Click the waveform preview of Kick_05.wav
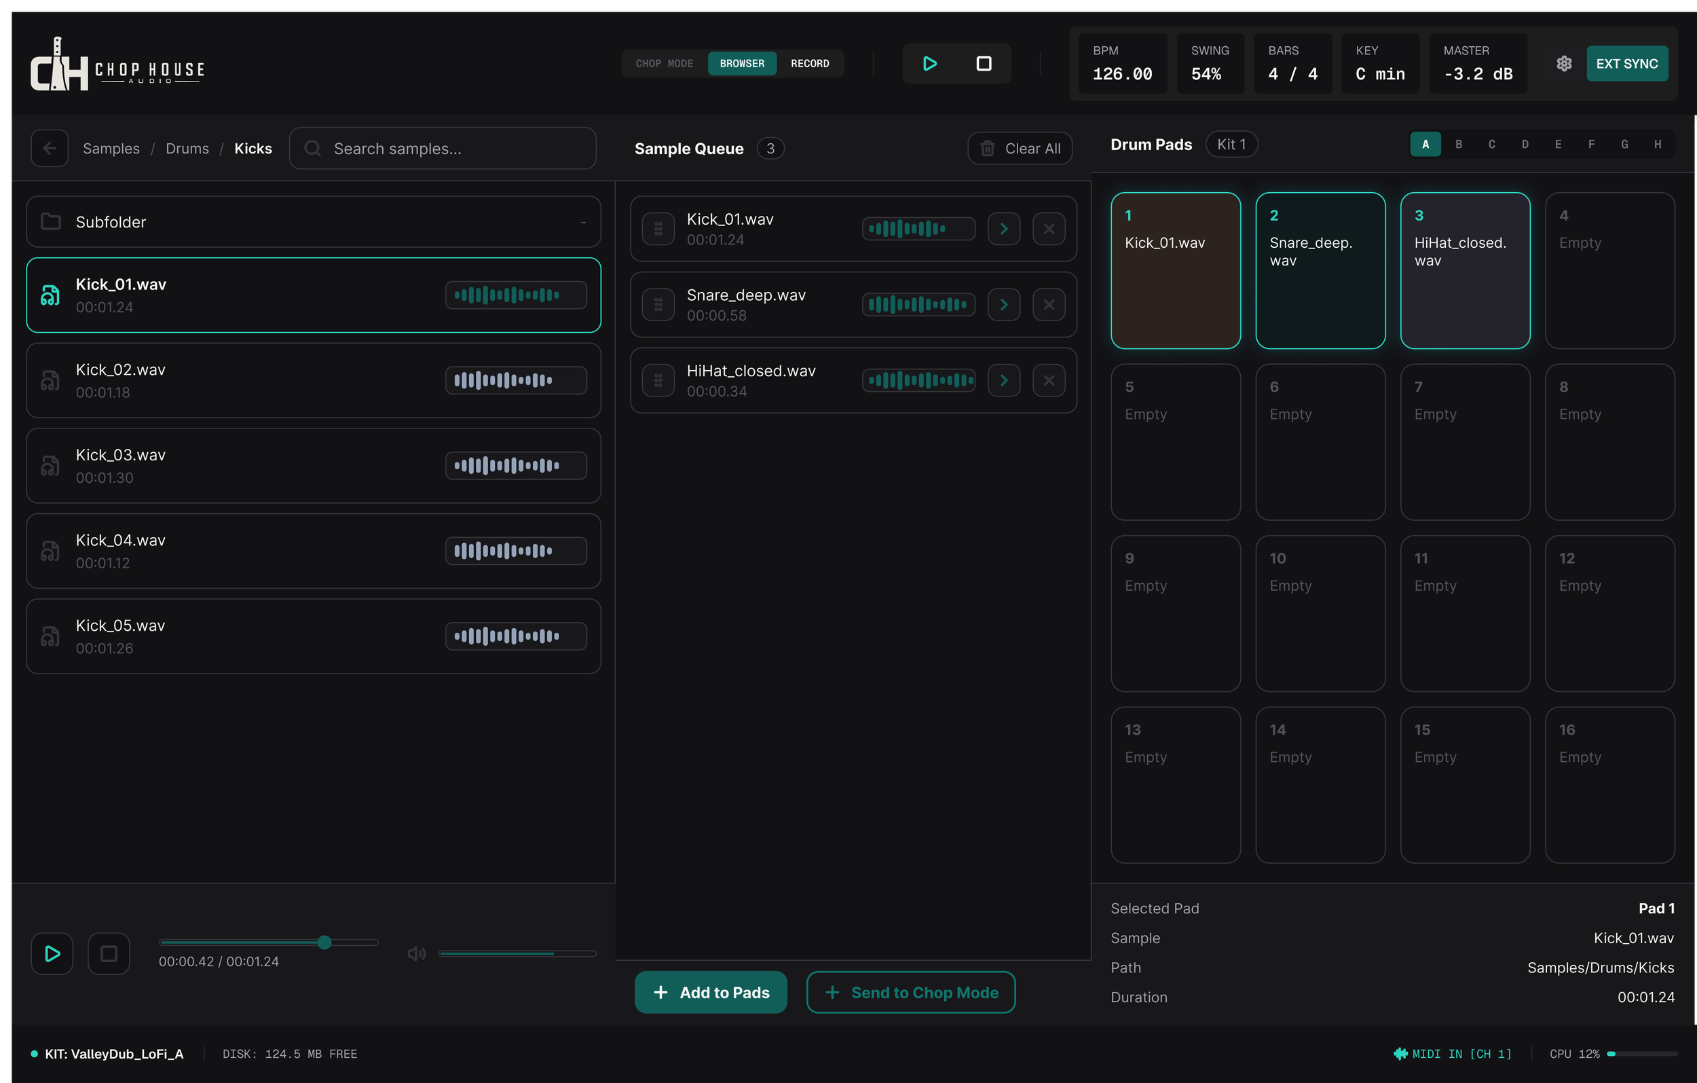This screenshot has height=1083, width=1697. click(516, 636)
